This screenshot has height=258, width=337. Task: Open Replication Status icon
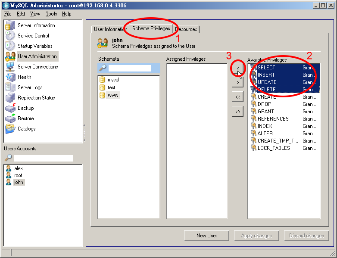pos(10,98)
